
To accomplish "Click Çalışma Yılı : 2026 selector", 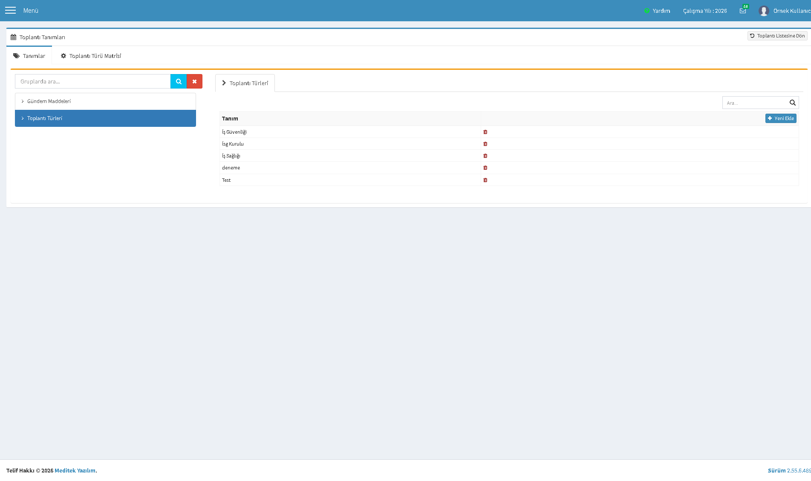I will pos(705,11).
